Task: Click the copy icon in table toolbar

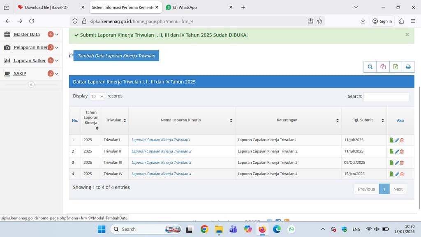Action: click(x=383, y=67)
